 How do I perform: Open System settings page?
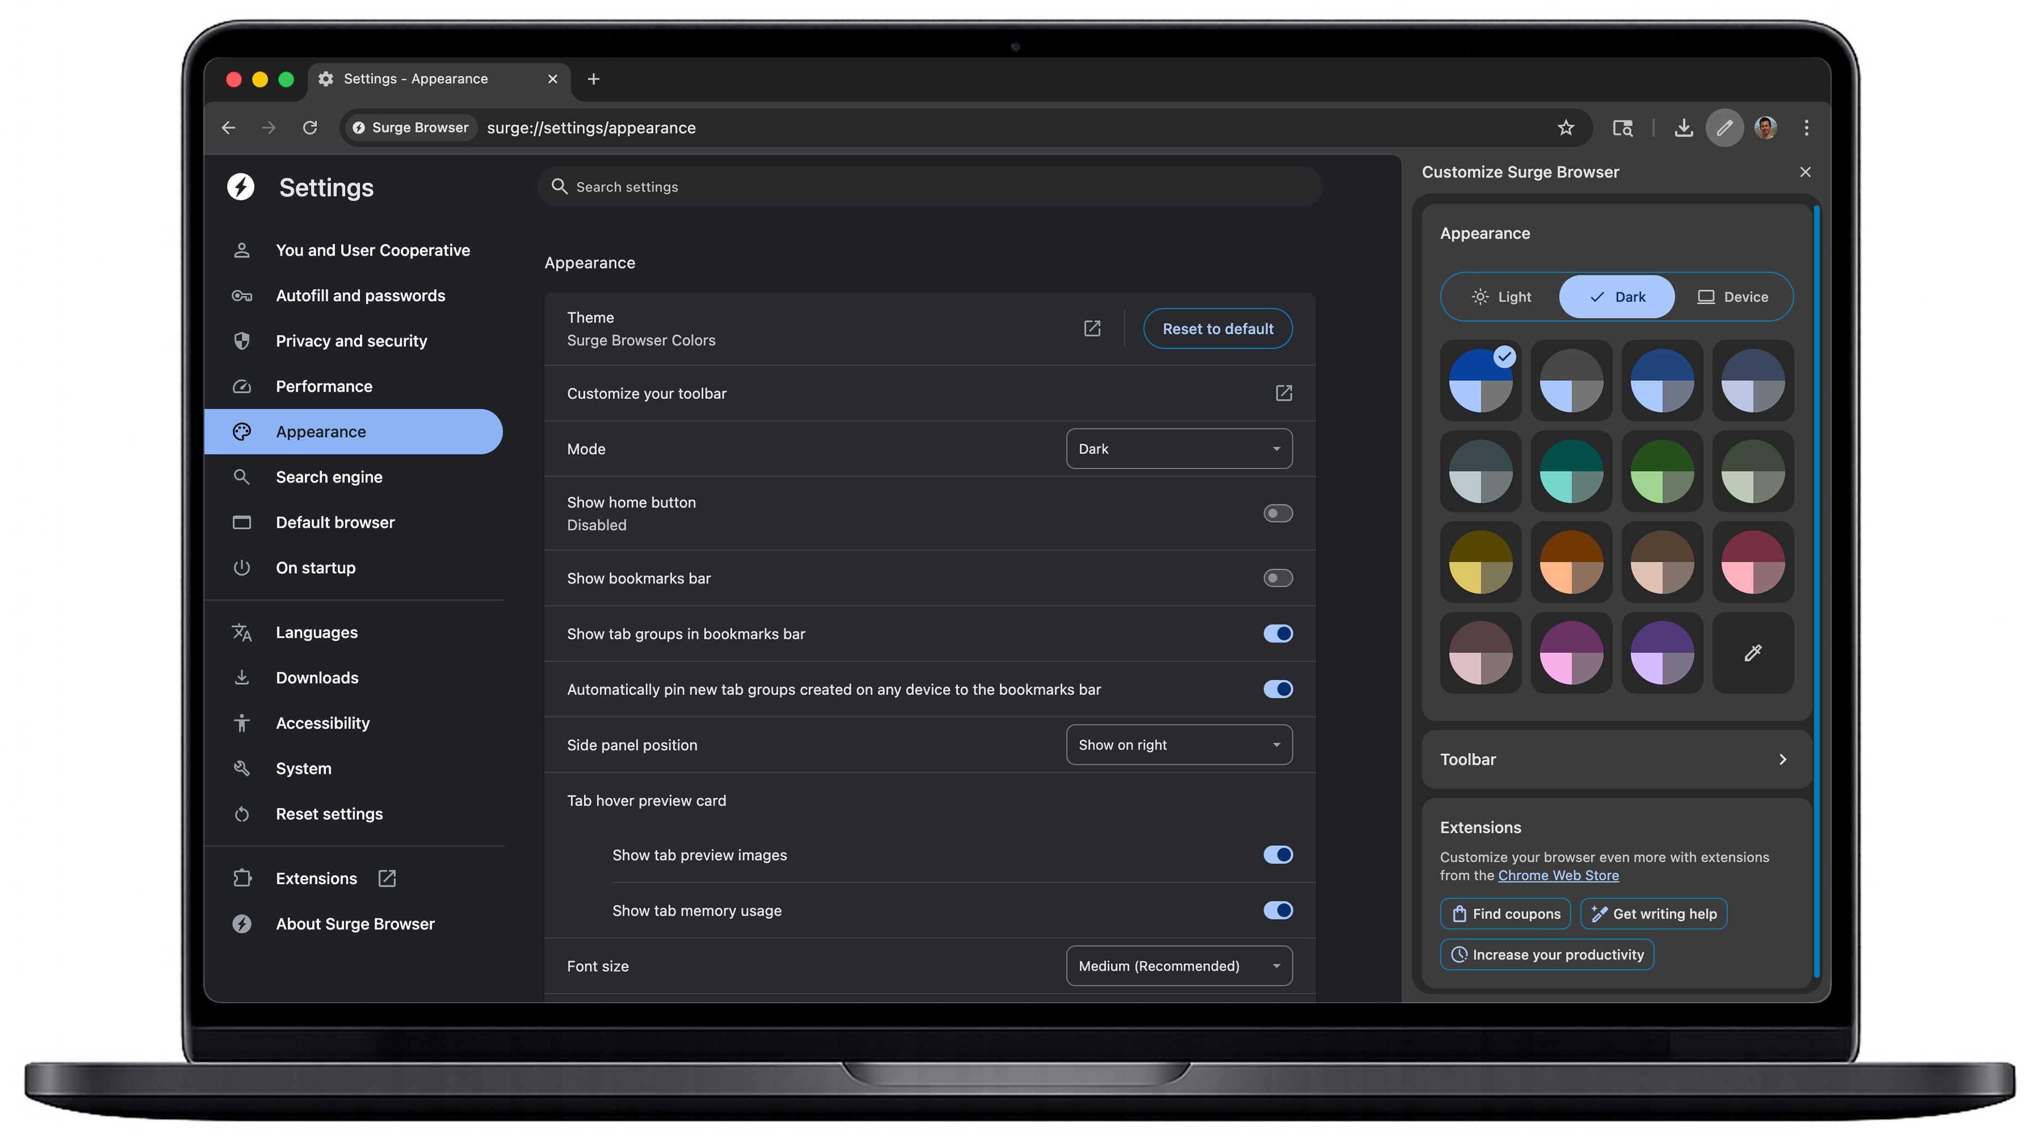[354, 768]
